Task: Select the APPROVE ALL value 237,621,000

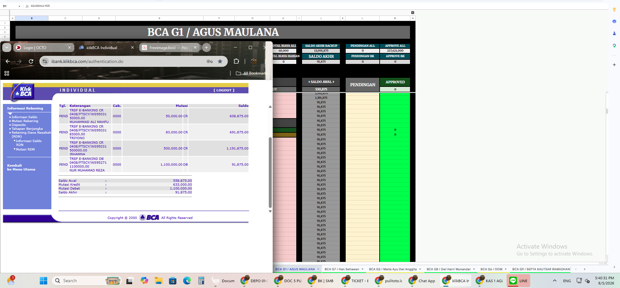Action: tap(395, 51)
